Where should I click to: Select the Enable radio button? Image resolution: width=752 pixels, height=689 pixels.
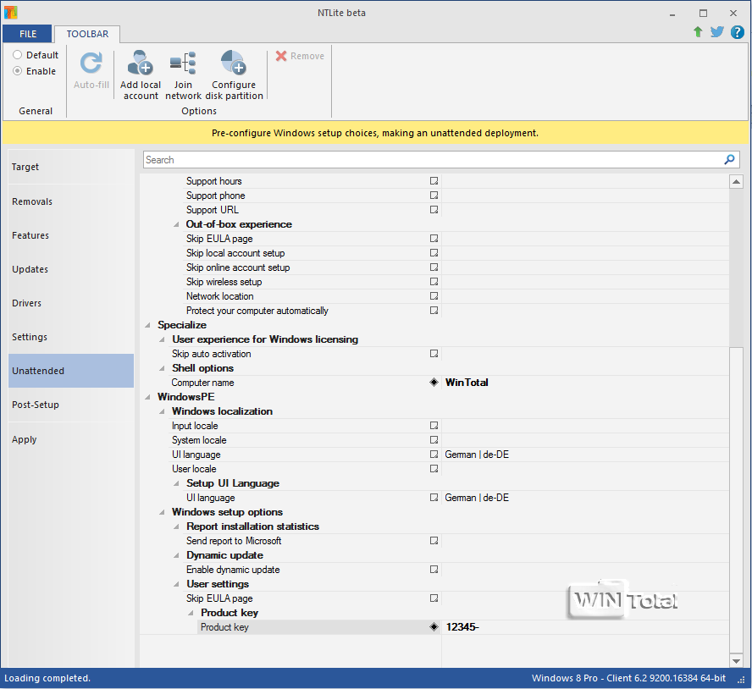(18, 71)
